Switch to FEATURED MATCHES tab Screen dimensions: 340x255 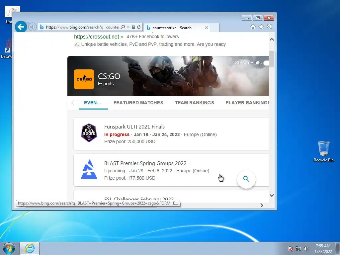(138, 103)
